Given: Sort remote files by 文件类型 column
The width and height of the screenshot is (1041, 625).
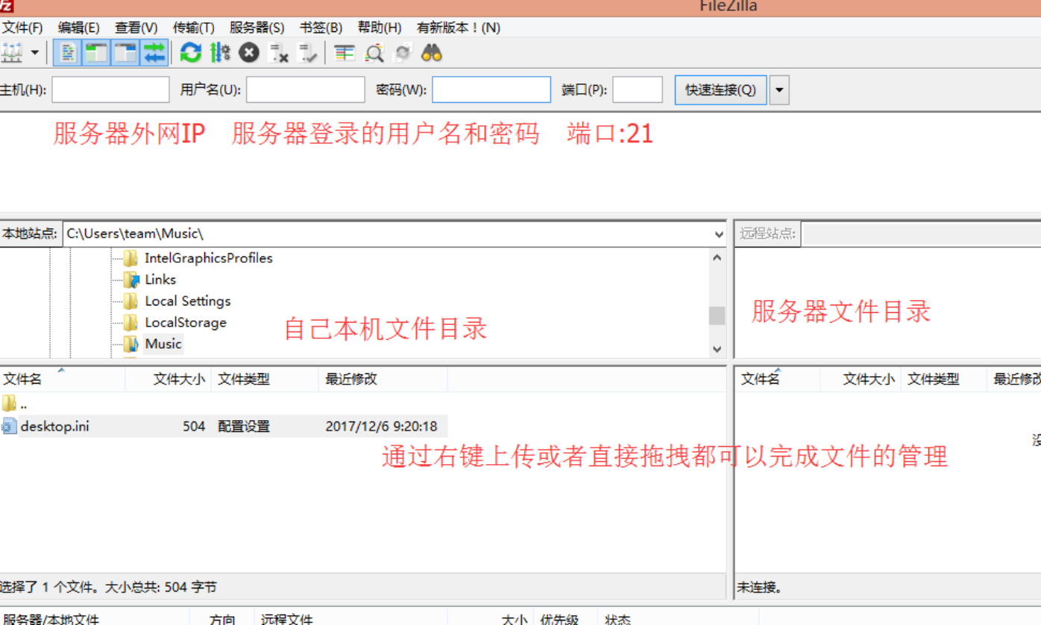Looking at the screenshot, I should coord(944,379).
